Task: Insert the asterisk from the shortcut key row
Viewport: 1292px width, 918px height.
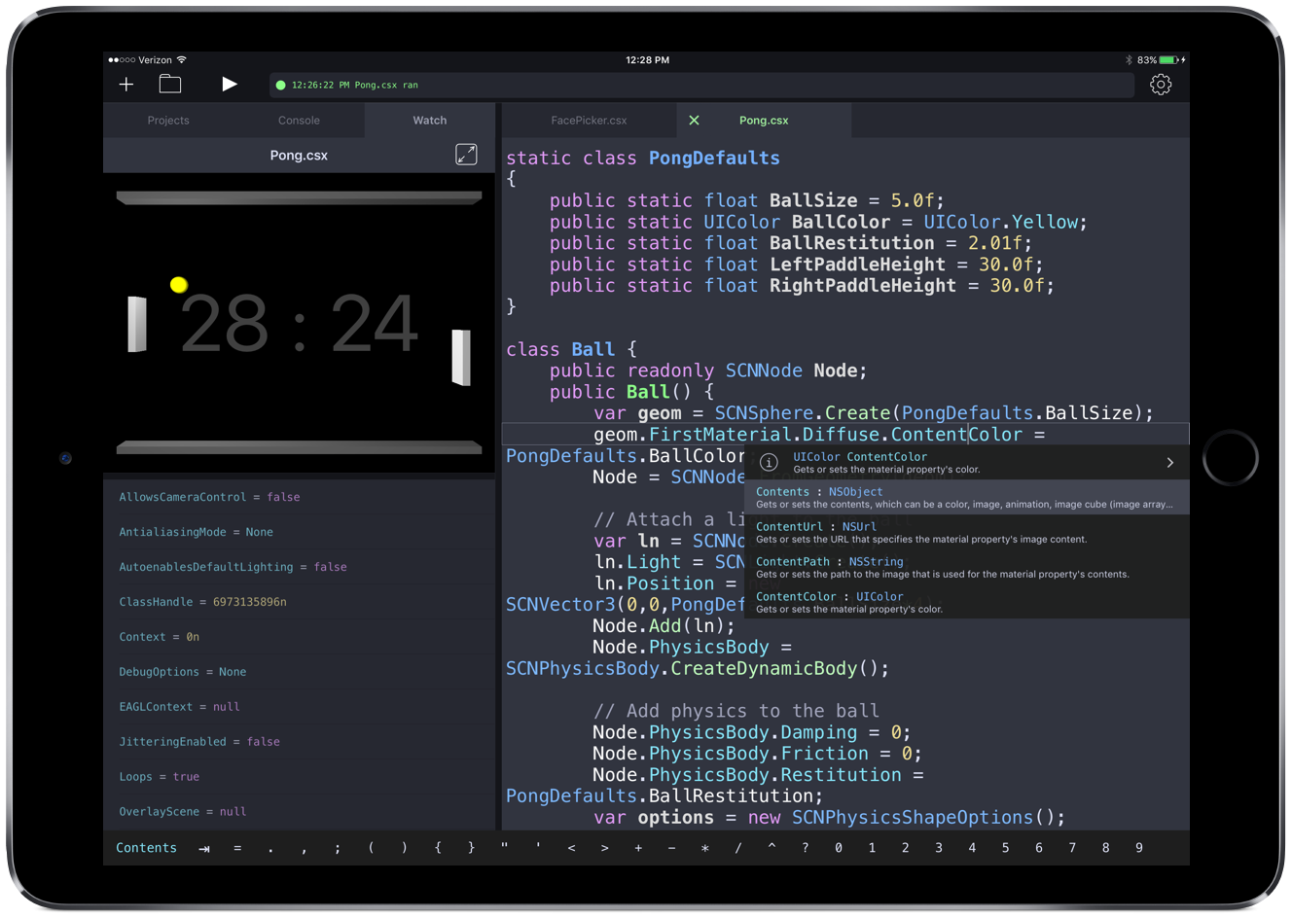Action: 704,848
